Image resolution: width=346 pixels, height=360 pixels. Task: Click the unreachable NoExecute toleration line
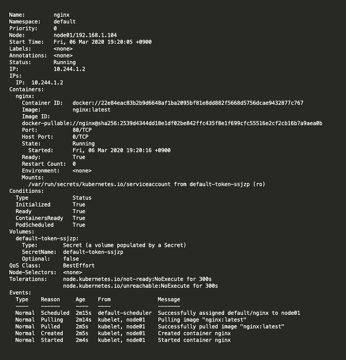coord(140,286)
